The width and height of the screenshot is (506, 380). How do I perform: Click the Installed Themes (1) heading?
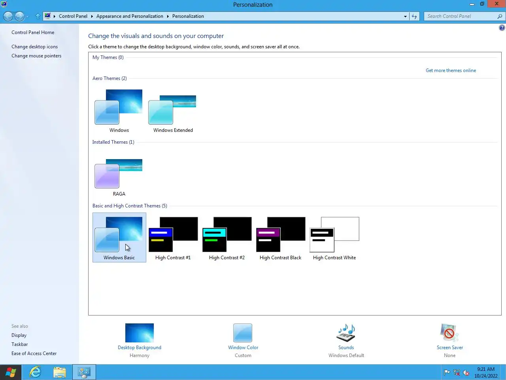pyautogui.click(x=113, y=142)
